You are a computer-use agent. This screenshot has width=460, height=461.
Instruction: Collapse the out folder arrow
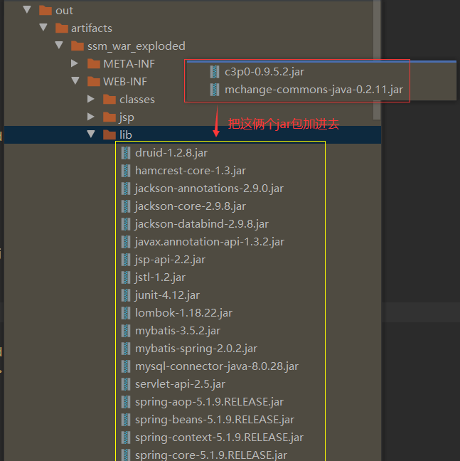pyautogui.click(x=27, y=10)
